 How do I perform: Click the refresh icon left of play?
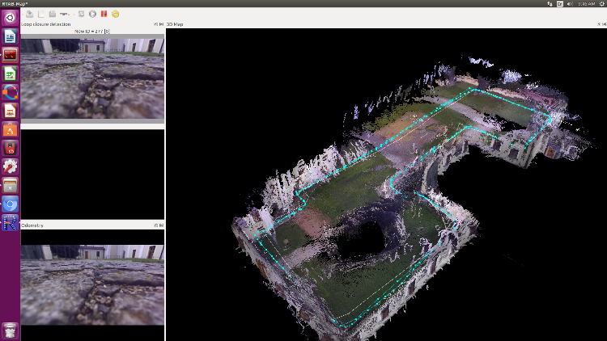pyautogui.click(x=81, y=14)
